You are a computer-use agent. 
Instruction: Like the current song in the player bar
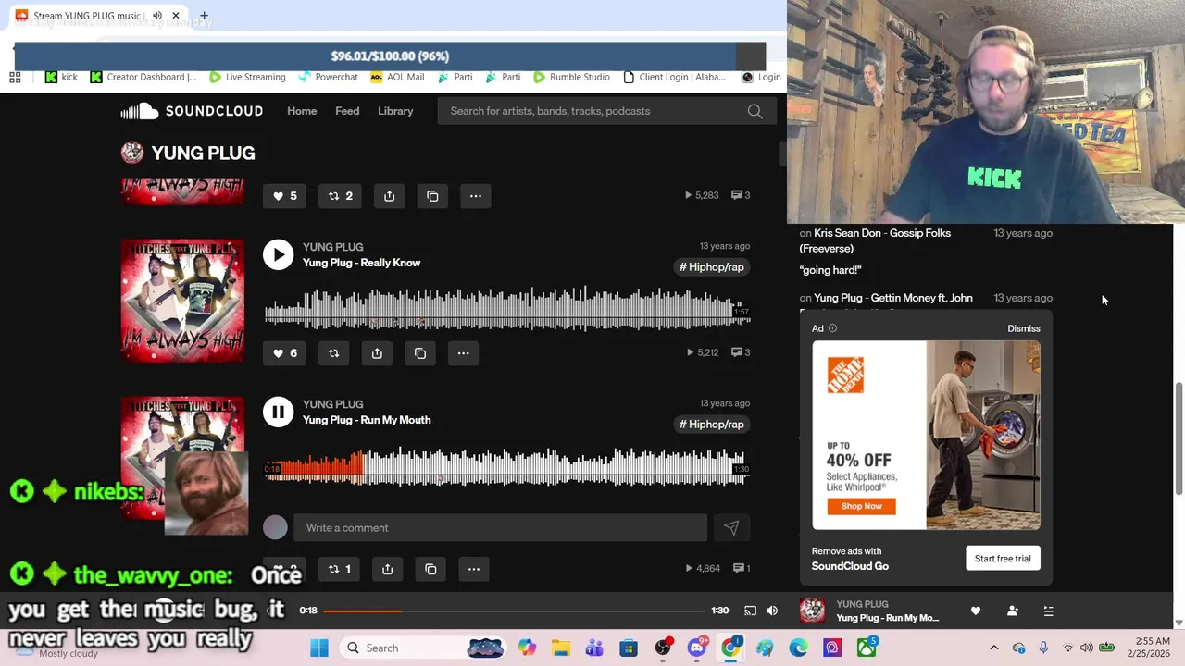pos(975,610)
